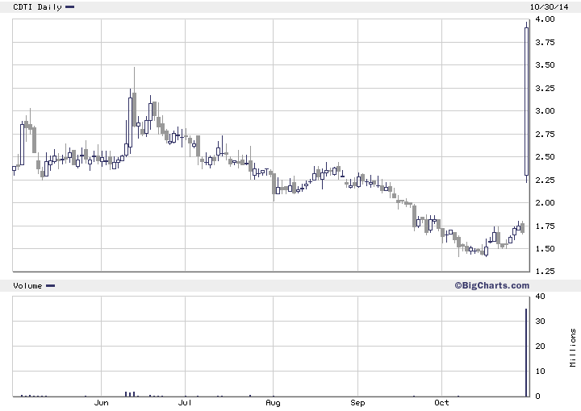
Task: Click the 2.50 price axis label
Action: [545, 157]
